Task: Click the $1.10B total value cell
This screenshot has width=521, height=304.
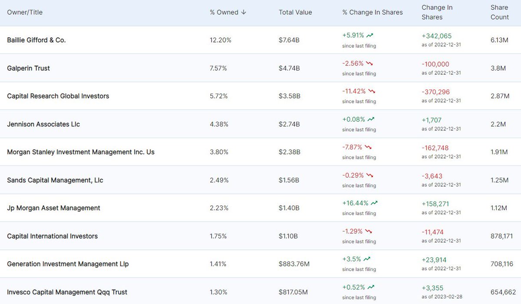Action: tap(289, 236)
